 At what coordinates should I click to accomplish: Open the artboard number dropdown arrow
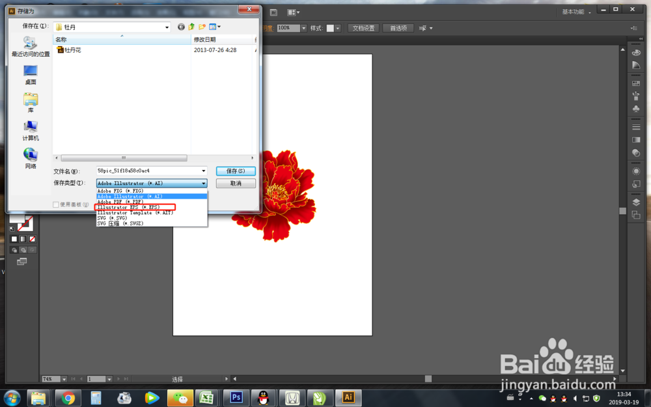click(109, 379)
